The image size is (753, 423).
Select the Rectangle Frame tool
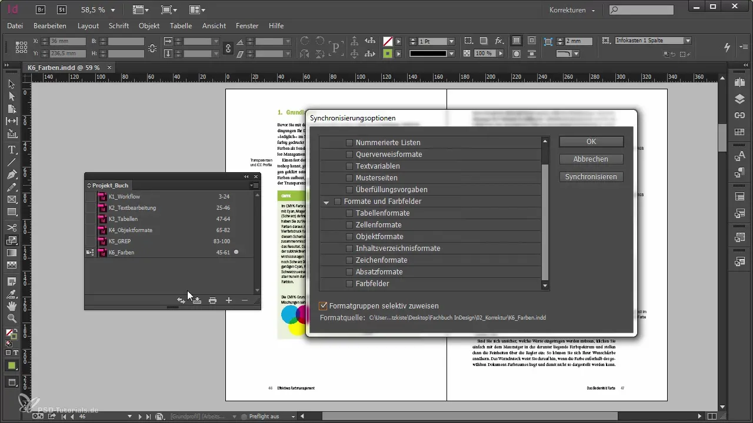[x=11, y=200]
